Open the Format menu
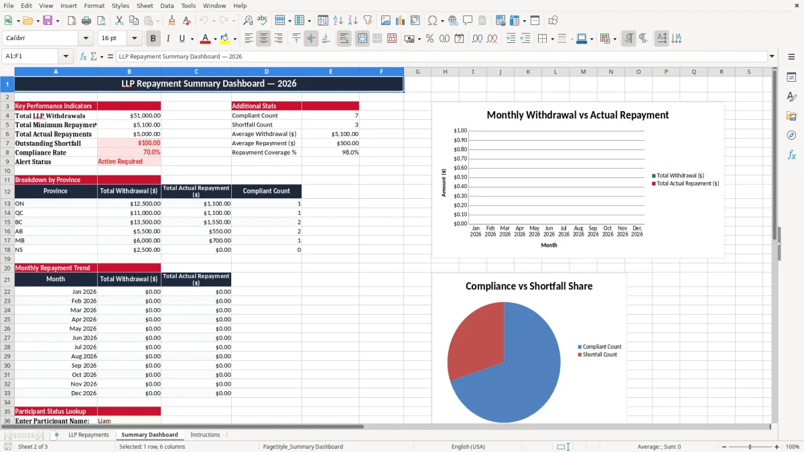The image size is (804, 452). pyautogui.click(x=94, y=5)
